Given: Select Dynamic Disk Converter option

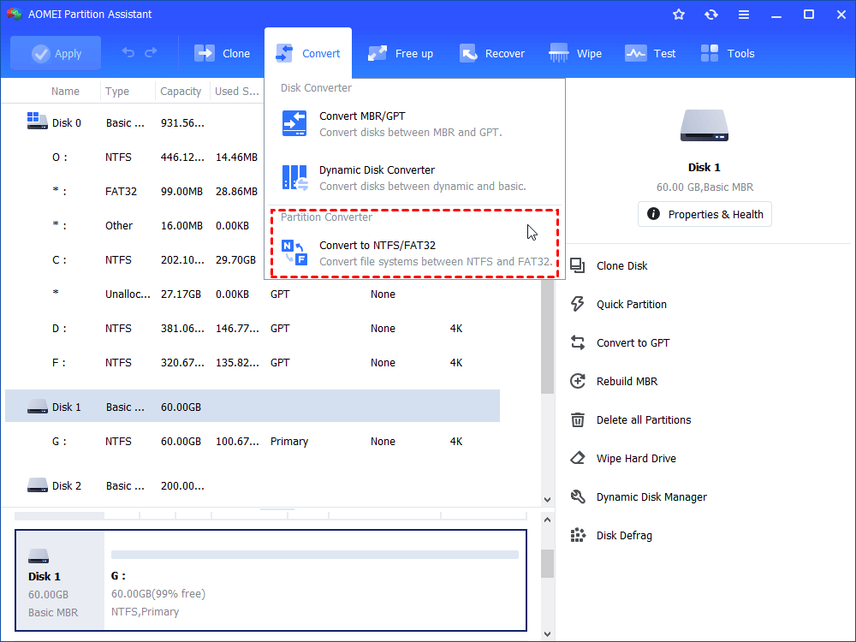Looking at the screenshot, I should click(x=415, y=178).
